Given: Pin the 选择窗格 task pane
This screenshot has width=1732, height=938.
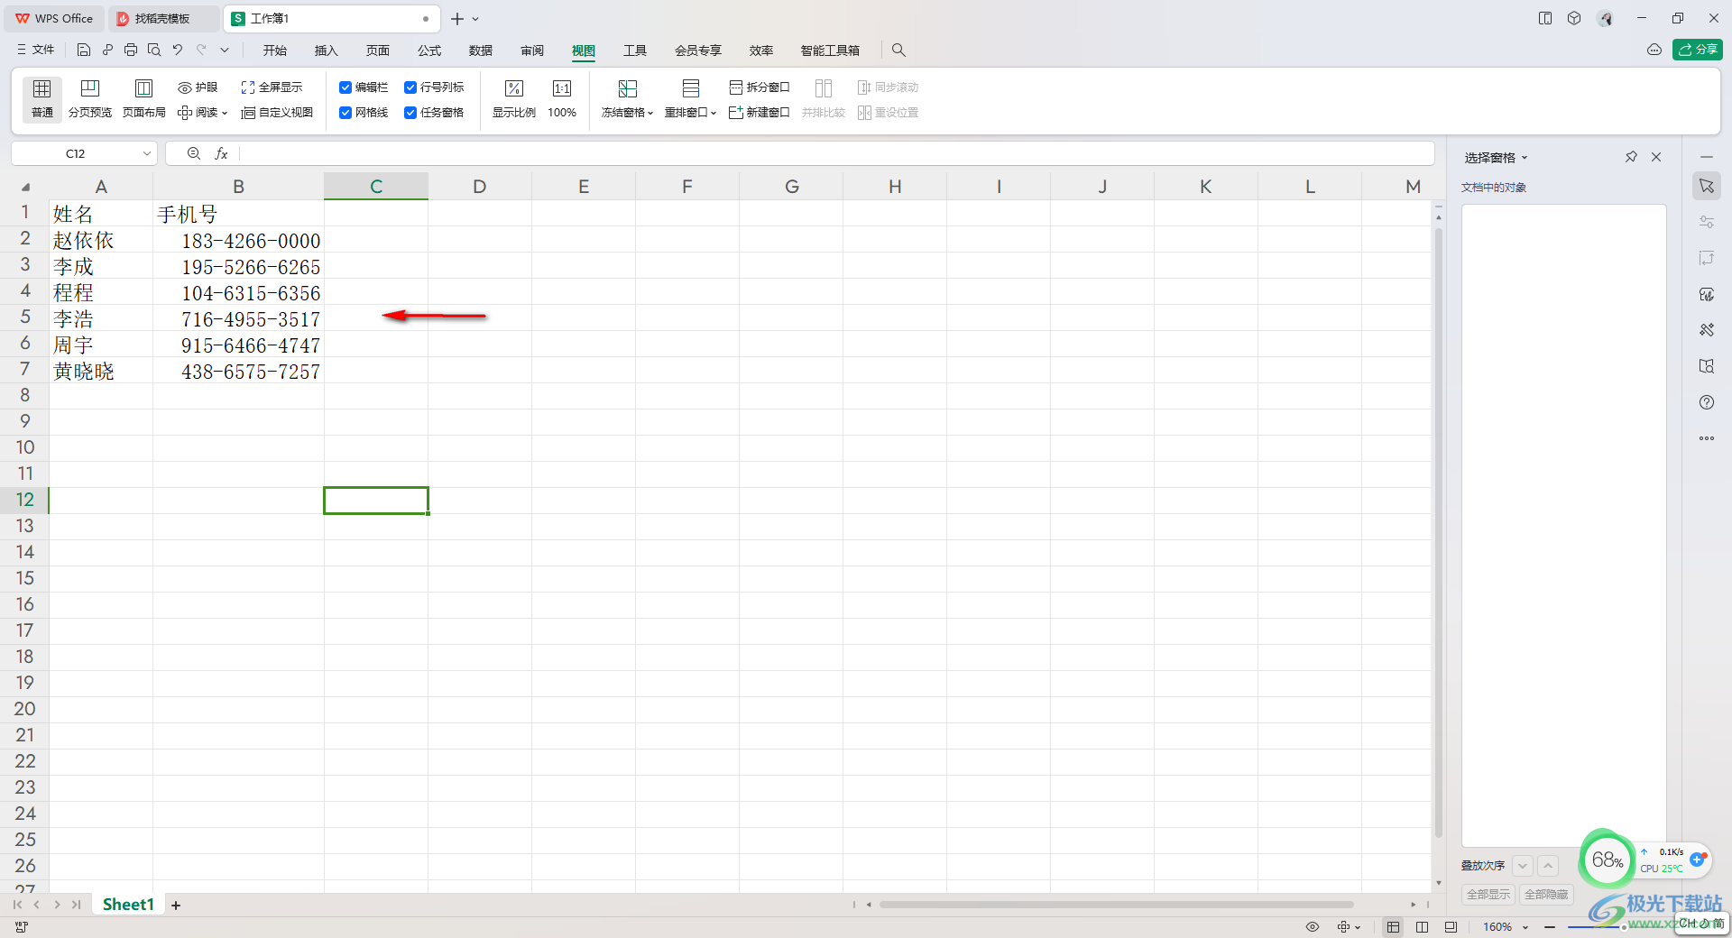Looking at the screenshot, I should tap(1631, 157).
